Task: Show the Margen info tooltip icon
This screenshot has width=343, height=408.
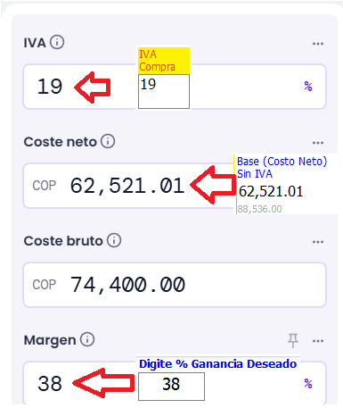Action: pos(87,339)
